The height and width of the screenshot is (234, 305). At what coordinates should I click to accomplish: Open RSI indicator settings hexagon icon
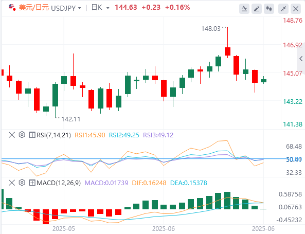click(x=22, y=135)
